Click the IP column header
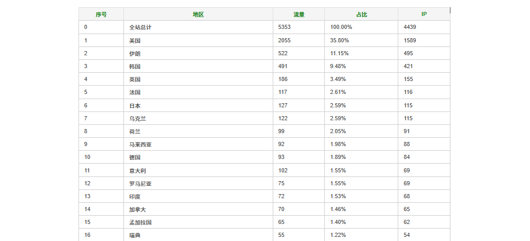This screenshot has height=241, width=530. point(424,14)
